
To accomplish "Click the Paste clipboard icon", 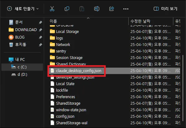I will [82, 9].
